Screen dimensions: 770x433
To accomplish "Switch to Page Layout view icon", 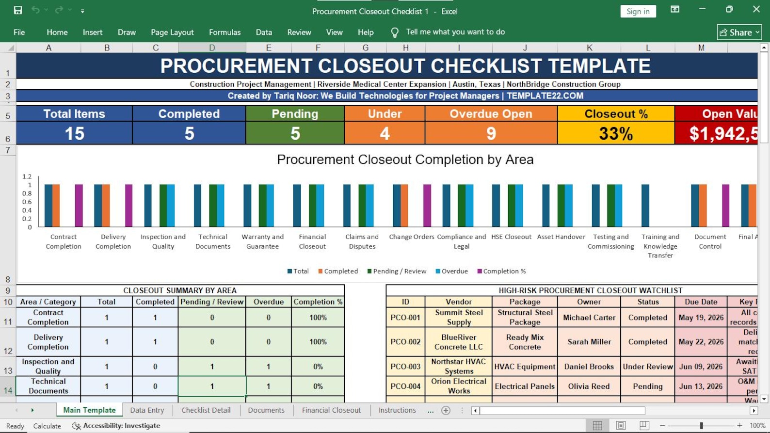I will tap(621, 425).
